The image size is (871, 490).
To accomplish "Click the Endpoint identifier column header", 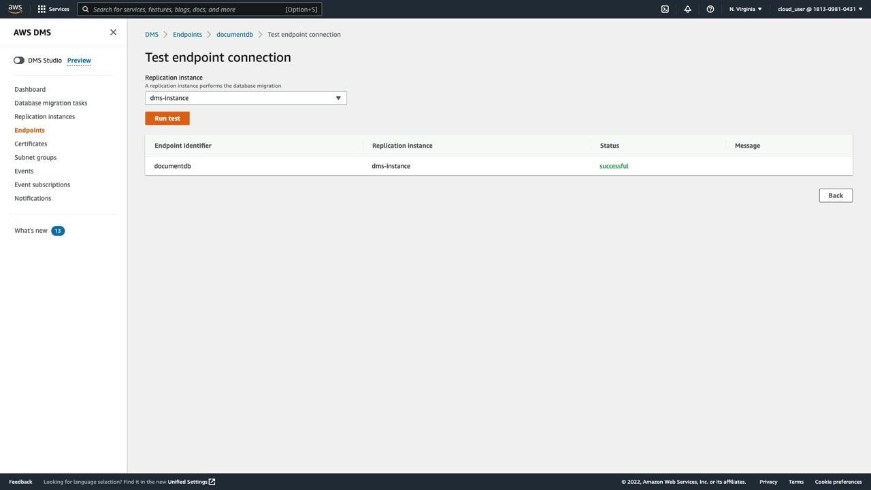I will pyautogui.click(x=183, y=146).
